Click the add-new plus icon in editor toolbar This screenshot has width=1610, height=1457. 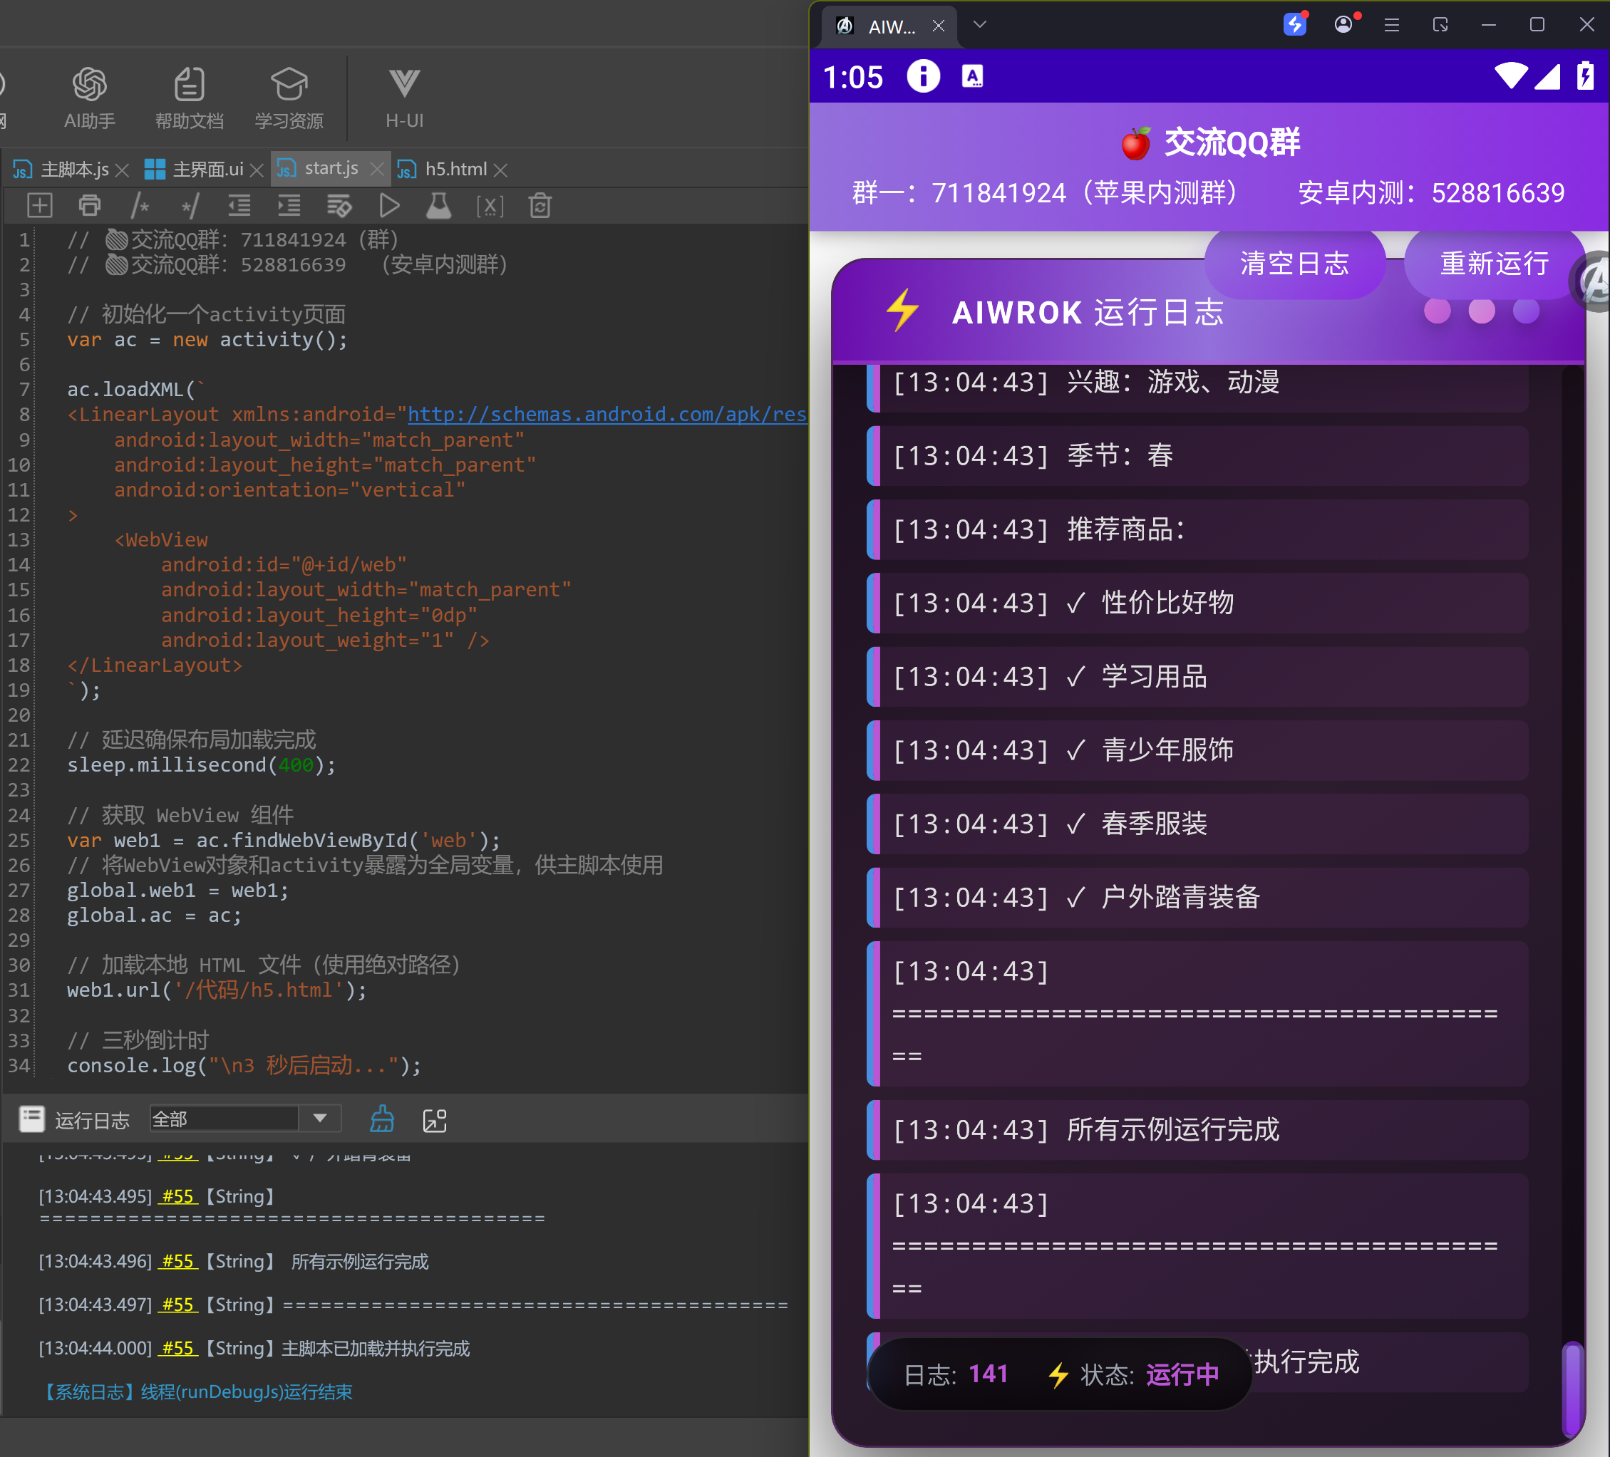click(40, 206)
